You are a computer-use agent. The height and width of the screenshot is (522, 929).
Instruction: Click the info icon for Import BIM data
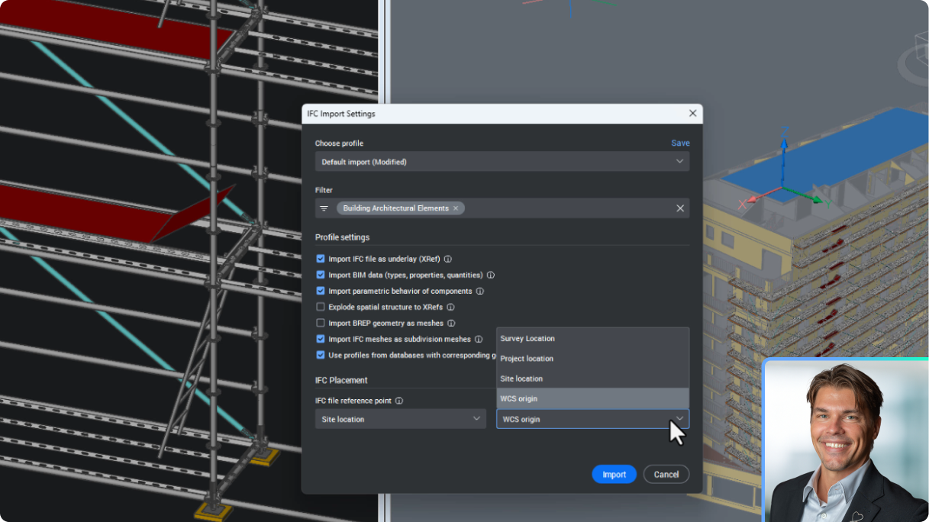click(x=491, y=275)
